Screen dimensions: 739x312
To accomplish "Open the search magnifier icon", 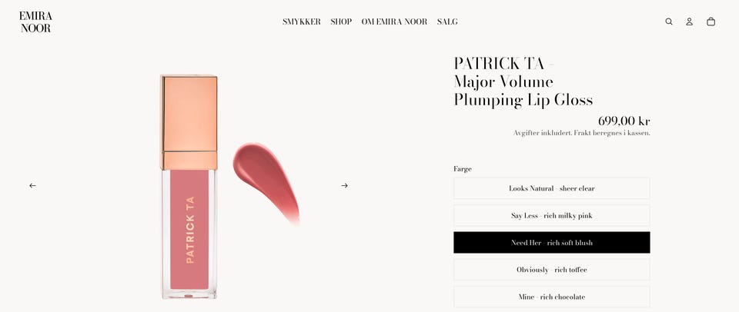I will coord(669,22).
